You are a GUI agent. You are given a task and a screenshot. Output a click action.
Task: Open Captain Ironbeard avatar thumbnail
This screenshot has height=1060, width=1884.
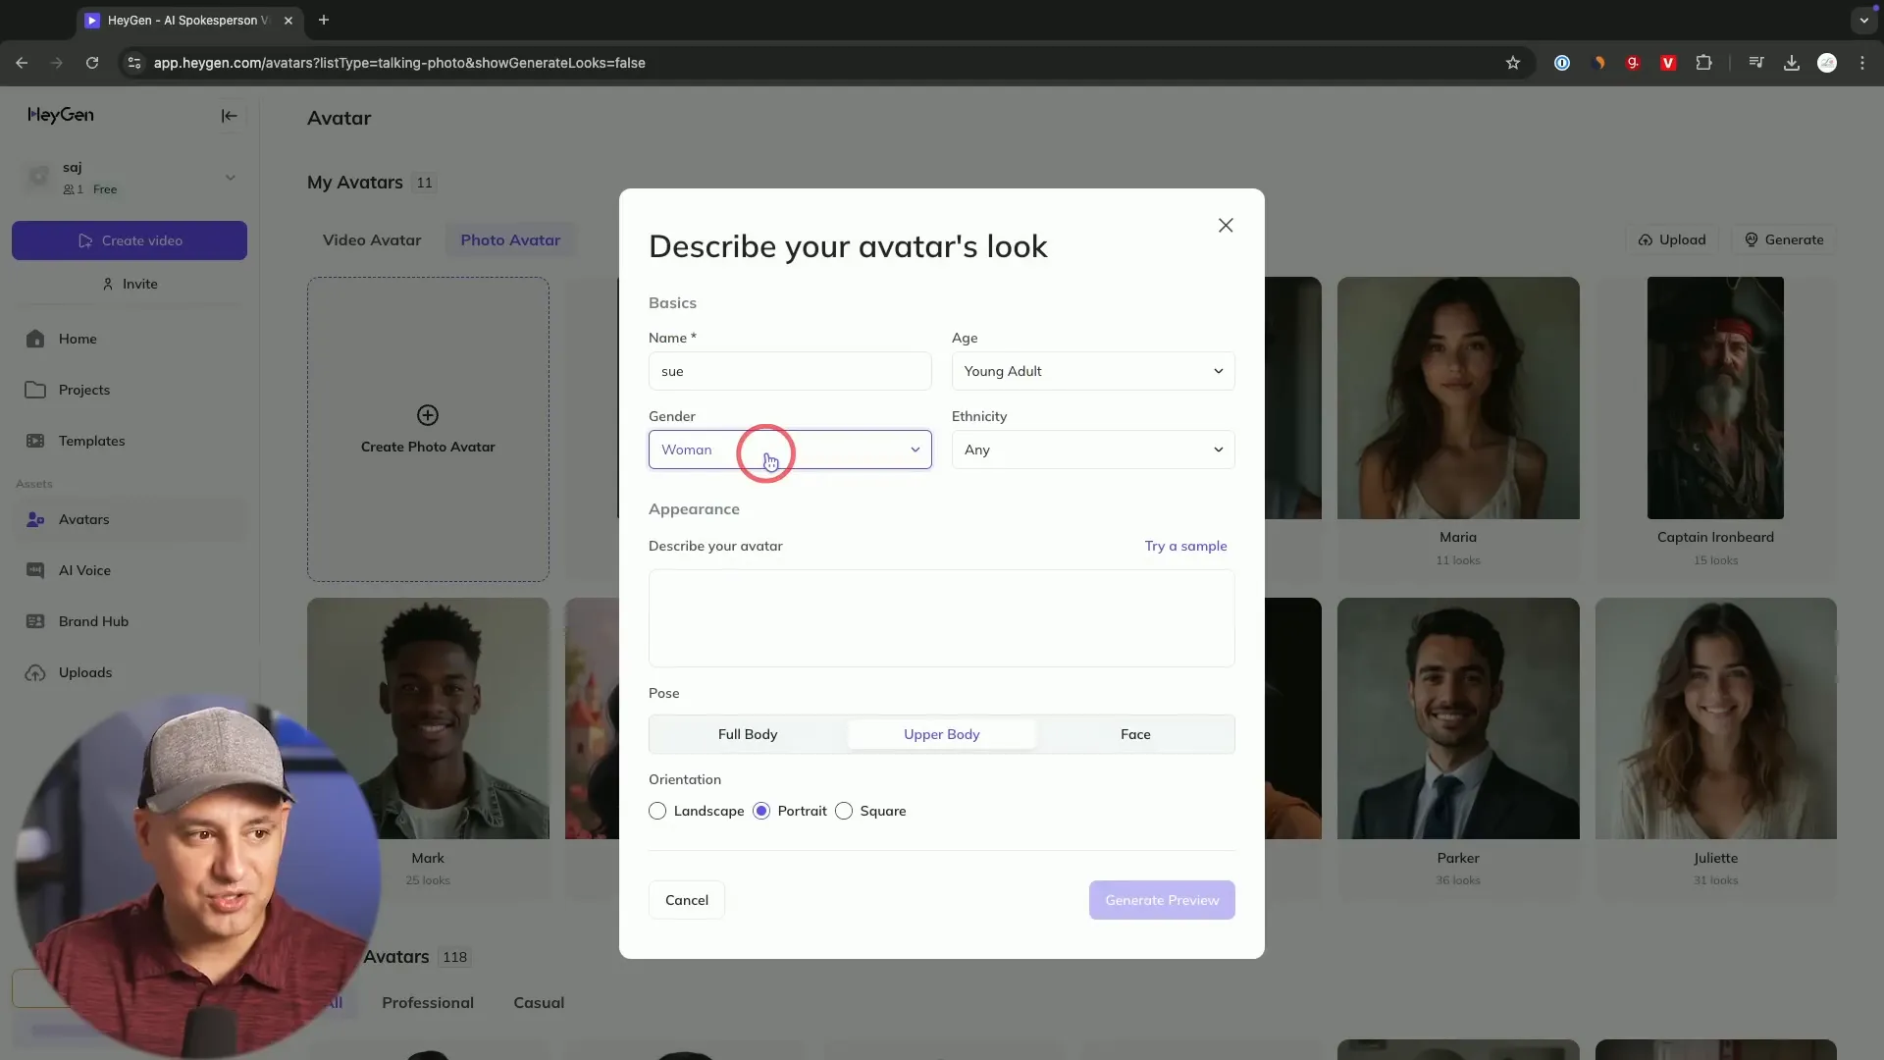coord(1715,397)
